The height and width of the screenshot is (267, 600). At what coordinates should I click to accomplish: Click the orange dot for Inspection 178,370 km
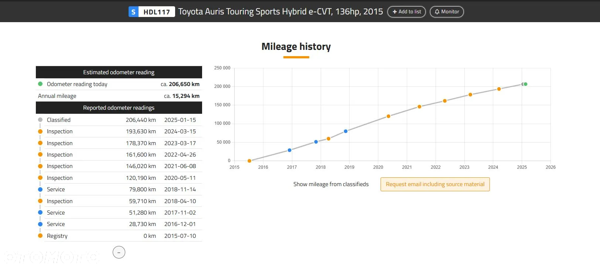coord(40,143)
